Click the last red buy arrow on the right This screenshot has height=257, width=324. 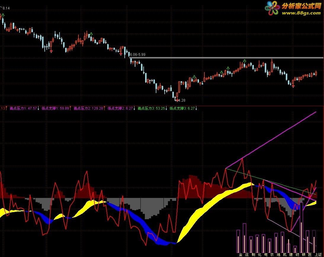tap(293, 86)
